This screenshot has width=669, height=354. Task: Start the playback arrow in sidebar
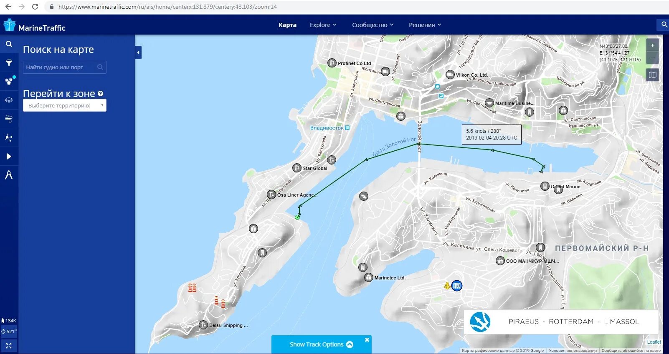point(9,156)
